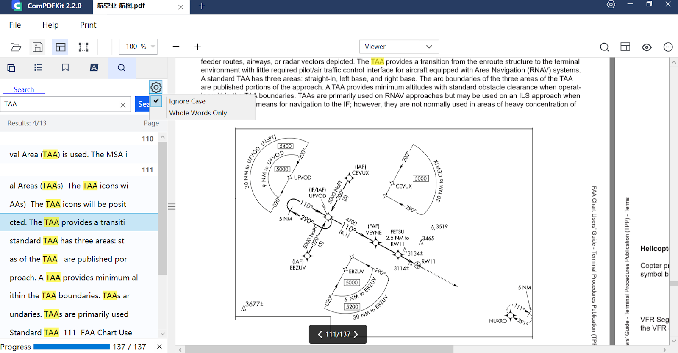Toggle the left panel layout icon
This screenshot has width=678, height=353.
(x=61, y=47)
